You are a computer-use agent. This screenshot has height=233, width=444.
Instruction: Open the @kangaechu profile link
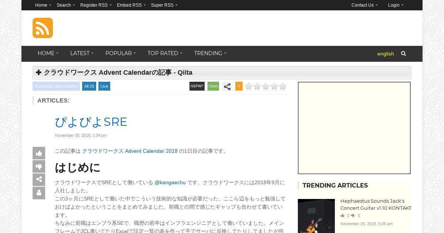170,183
